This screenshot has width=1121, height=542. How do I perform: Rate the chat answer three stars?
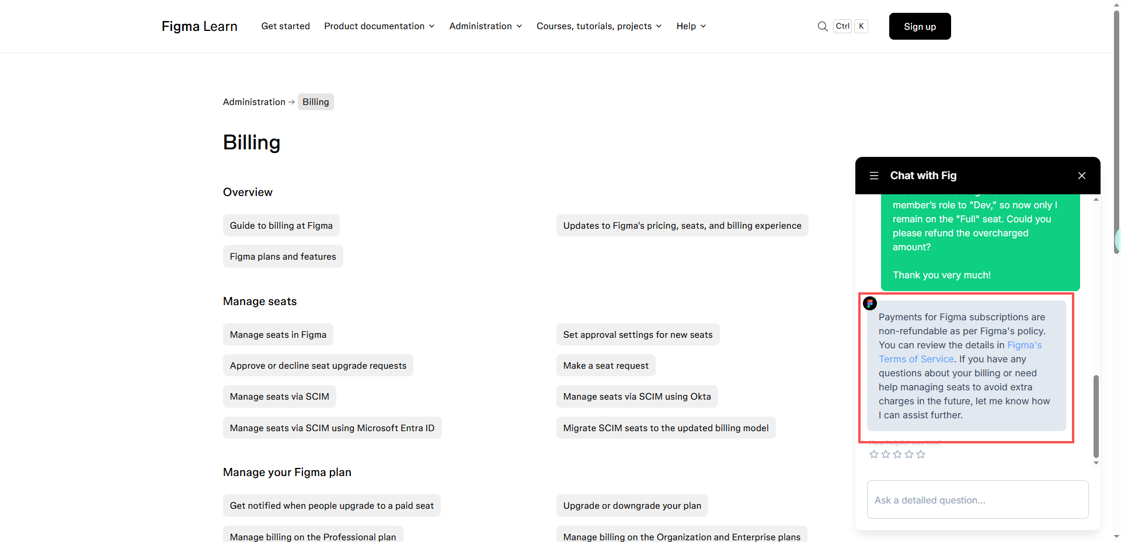pyautogui.click(x=897, y=454)
